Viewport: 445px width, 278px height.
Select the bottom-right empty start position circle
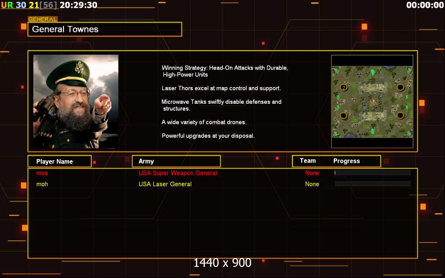[x=400, y=115]
